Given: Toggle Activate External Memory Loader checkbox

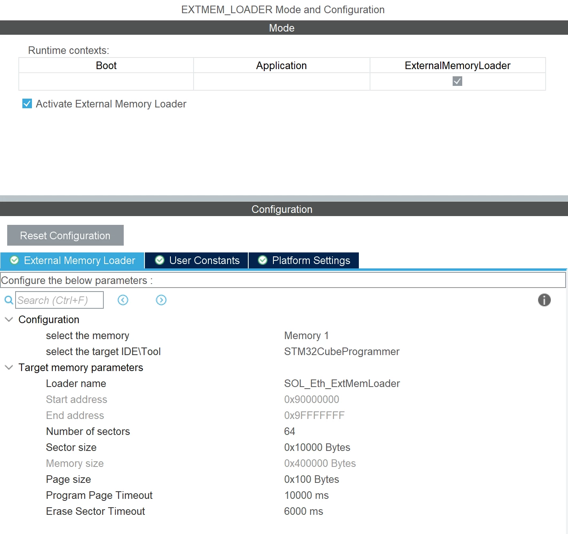Looking at the screenshot, I should click(x=27, y=104).
